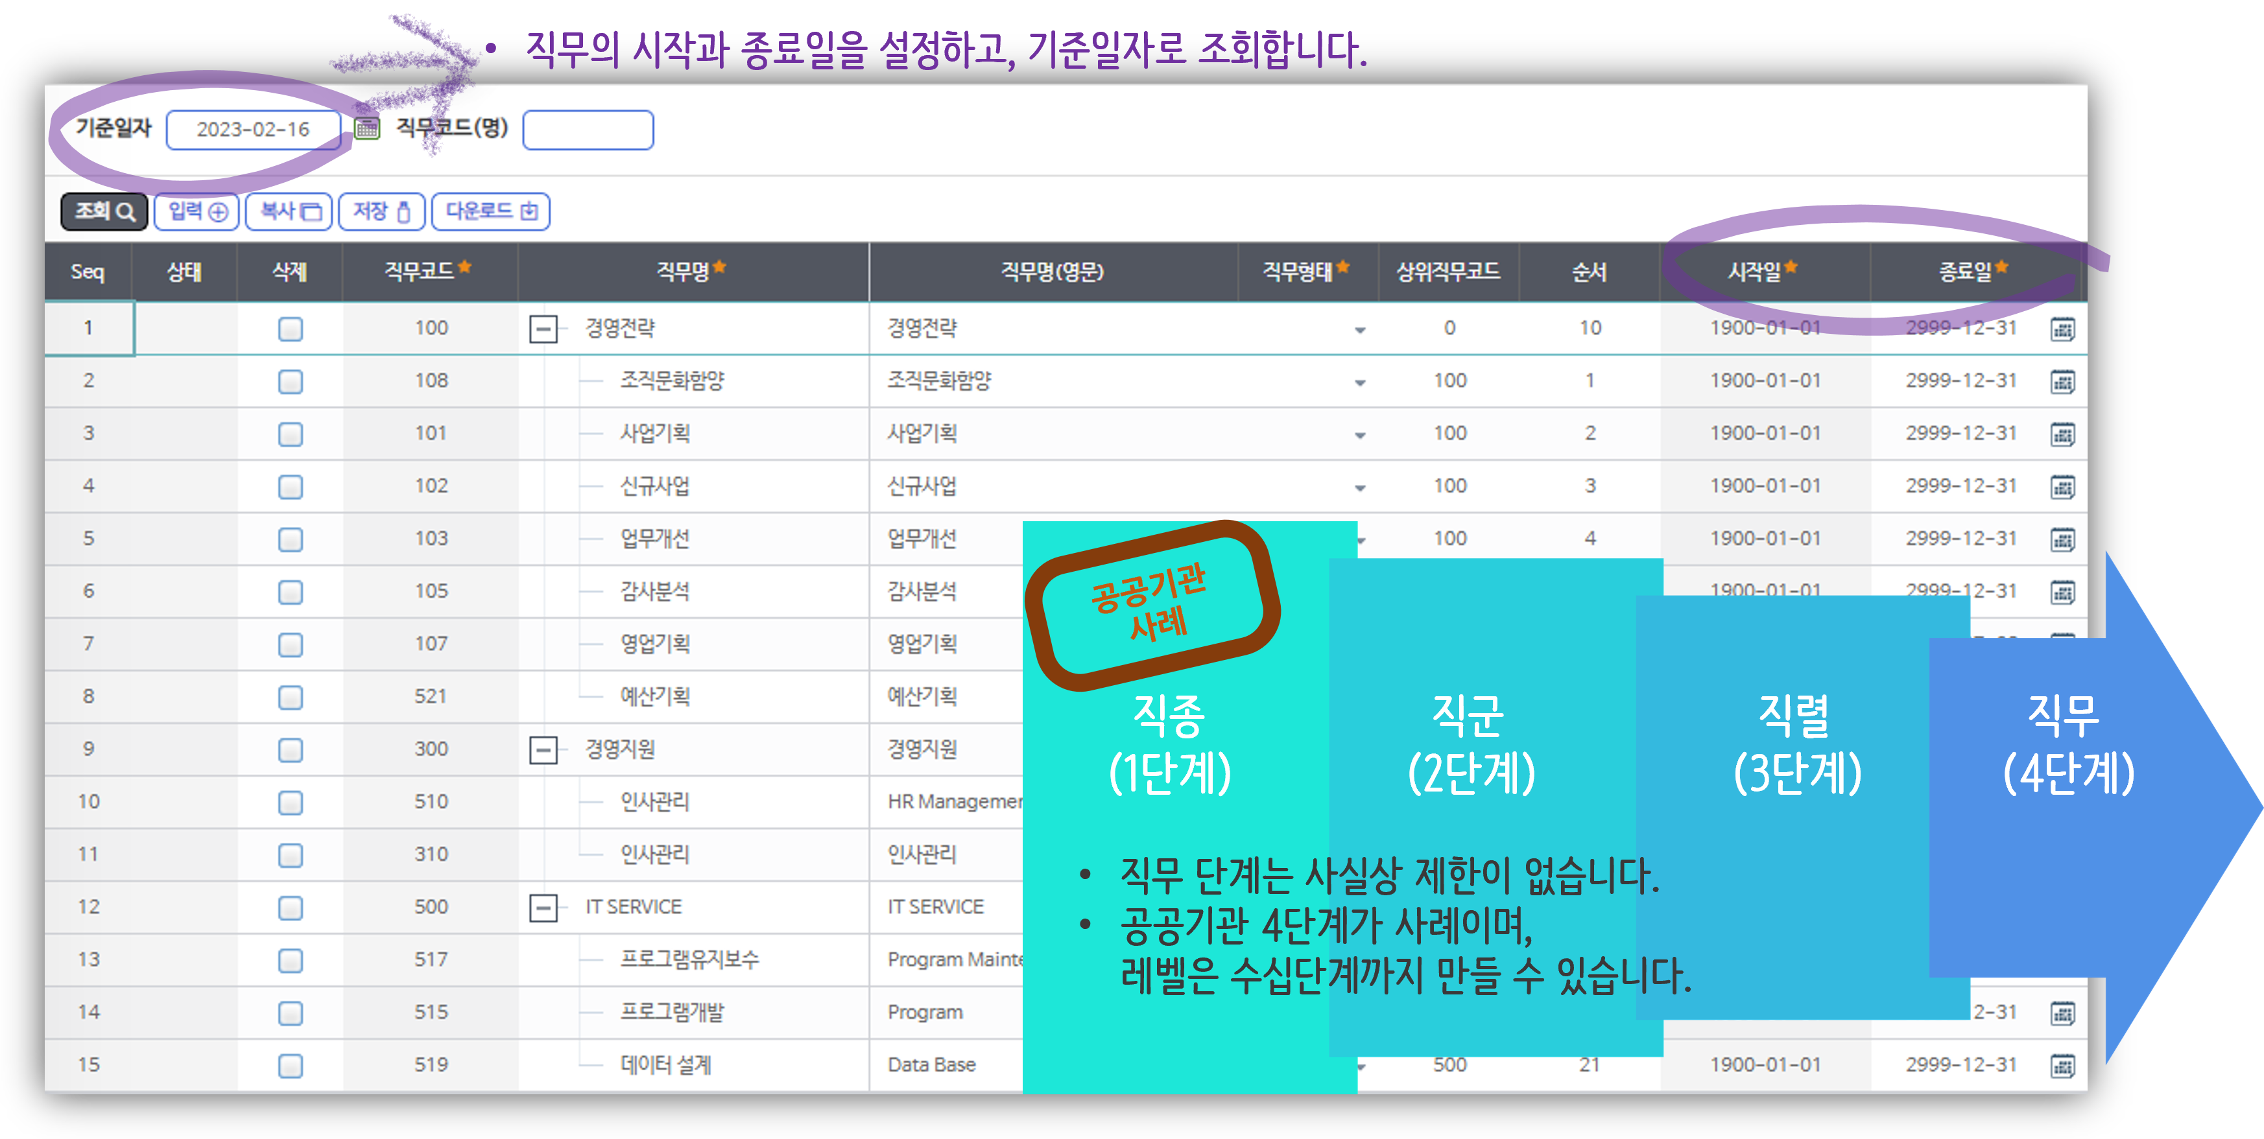This screenshot has width=2264, height=1139.
Task: Check the delete box for code 300
Action: point(290,749)
